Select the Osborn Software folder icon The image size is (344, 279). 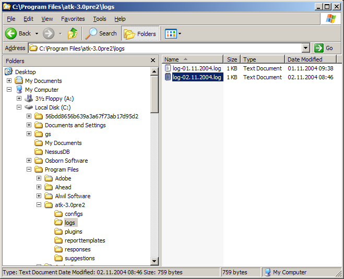39,161
